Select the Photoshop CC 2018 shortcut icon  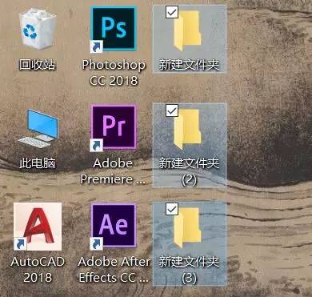tap(114, 29)
